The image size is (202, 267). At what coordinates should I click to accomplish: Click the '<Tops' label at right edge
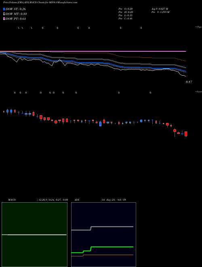tap(199, 27)
